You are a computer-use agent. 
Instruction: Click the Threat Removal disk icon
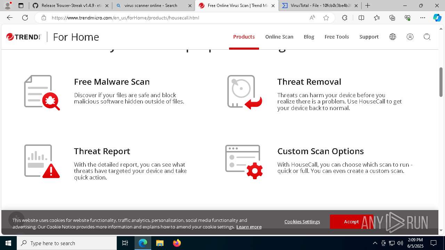pos(244,92)
